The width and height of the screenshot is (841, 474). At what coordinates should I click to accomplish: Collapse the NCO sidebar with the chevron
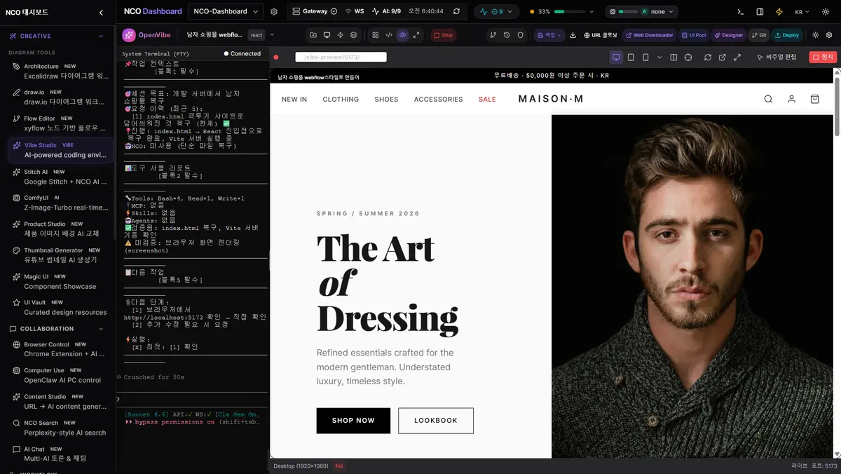click(101, 12)
